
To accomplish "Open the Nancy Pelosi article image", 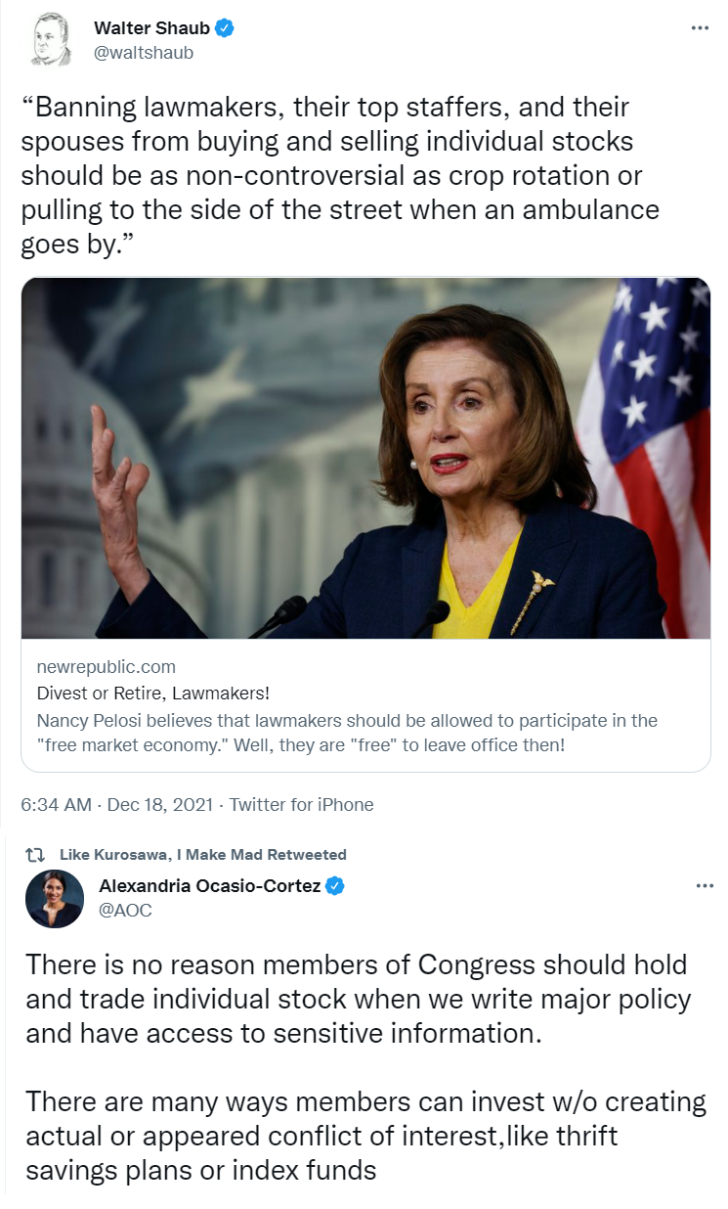I will click(365, 459).
